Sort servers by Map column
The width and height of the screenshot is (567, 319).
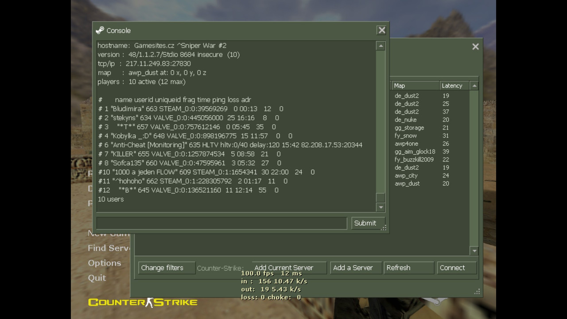[415, 86]
